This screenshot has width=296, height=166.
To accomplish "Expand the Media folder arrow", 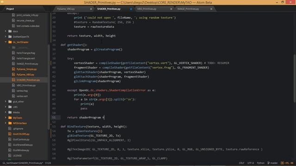I will coord(6,113).
